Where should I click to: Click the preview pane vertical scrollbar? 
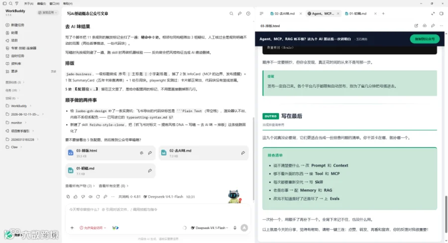pyautogui.click(x=446, y=215)
